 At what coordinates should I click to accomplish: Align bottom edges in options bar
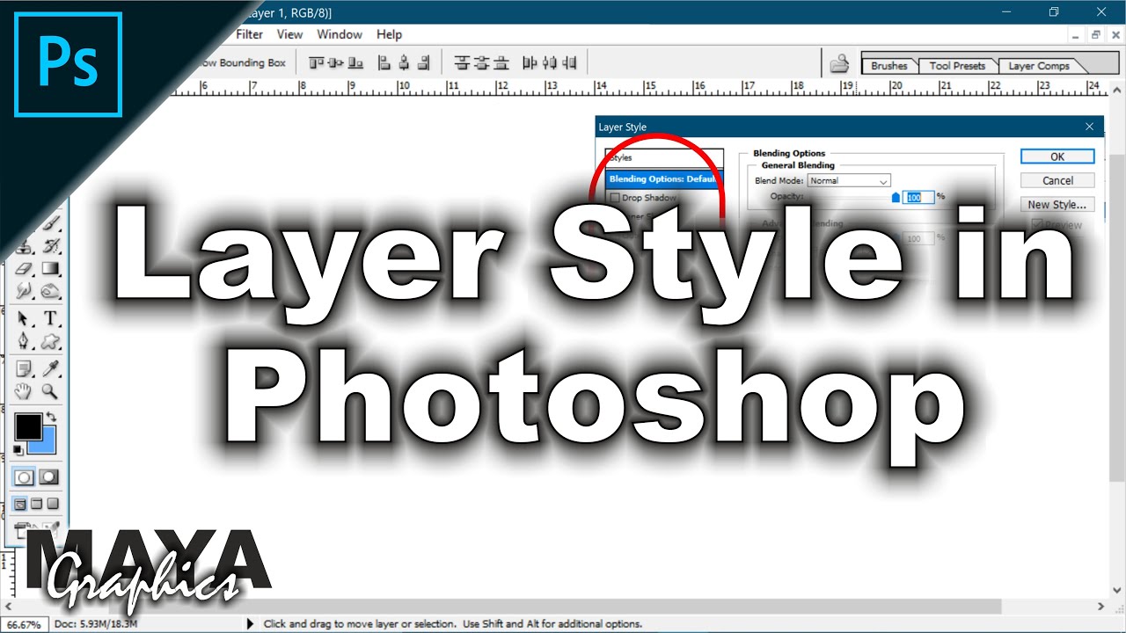point(355,62)
